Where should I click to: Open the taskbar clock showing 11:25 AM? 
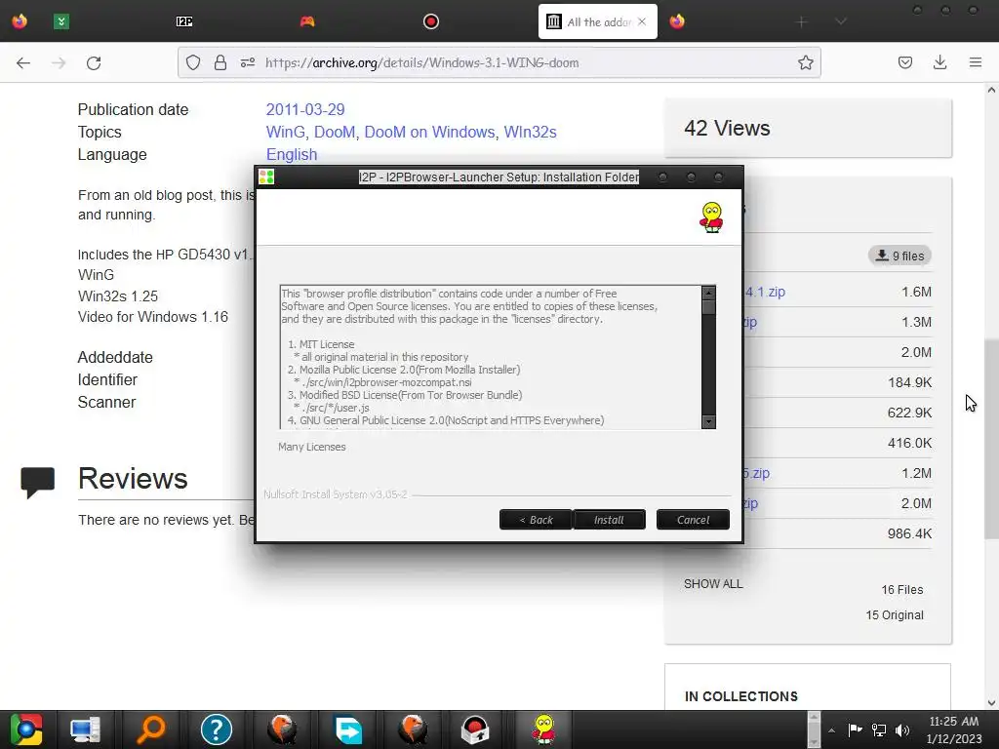coord(954,729)
